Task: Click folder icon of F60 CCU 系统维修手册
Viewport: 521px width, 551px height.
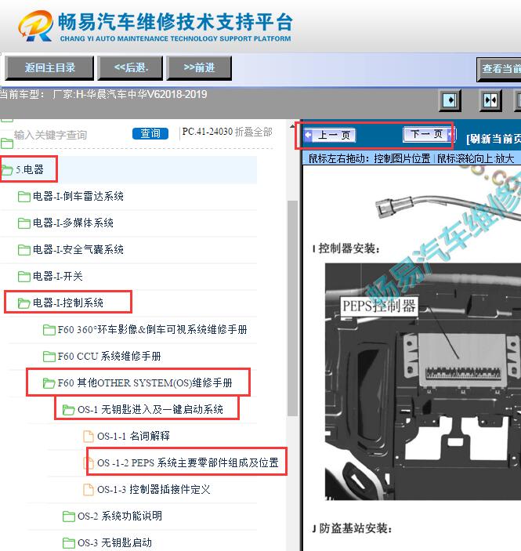Action: coord(49,357)
